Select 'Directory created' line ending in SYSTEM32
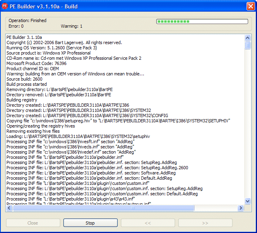Viewport: 257px width, 233px height. [x=79, y=110]
